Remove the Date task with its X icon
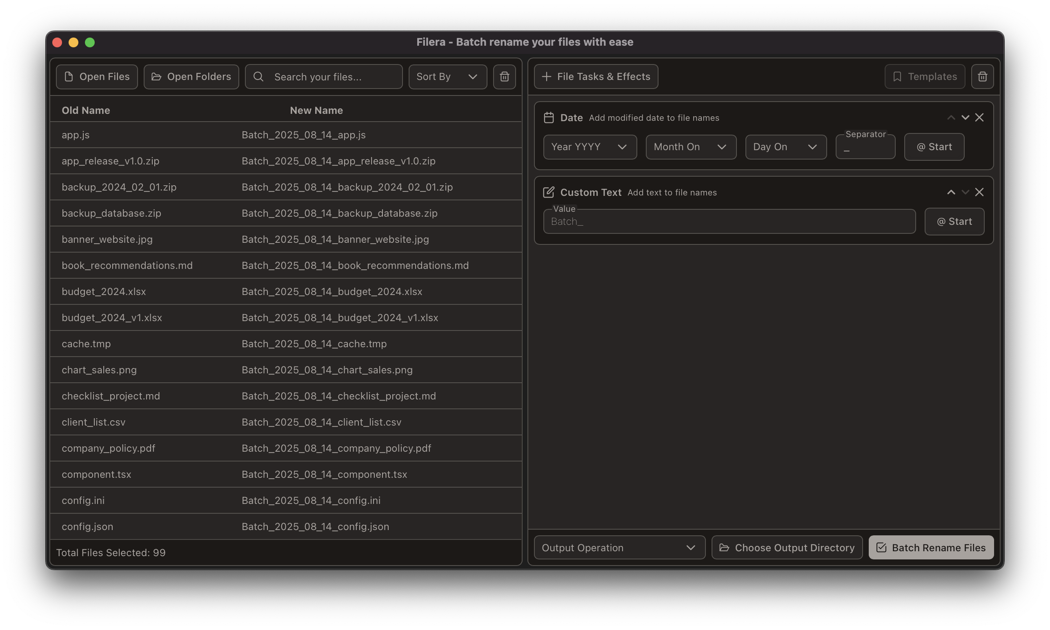Screen dimensions: 1050x630 tap(979, 118)
